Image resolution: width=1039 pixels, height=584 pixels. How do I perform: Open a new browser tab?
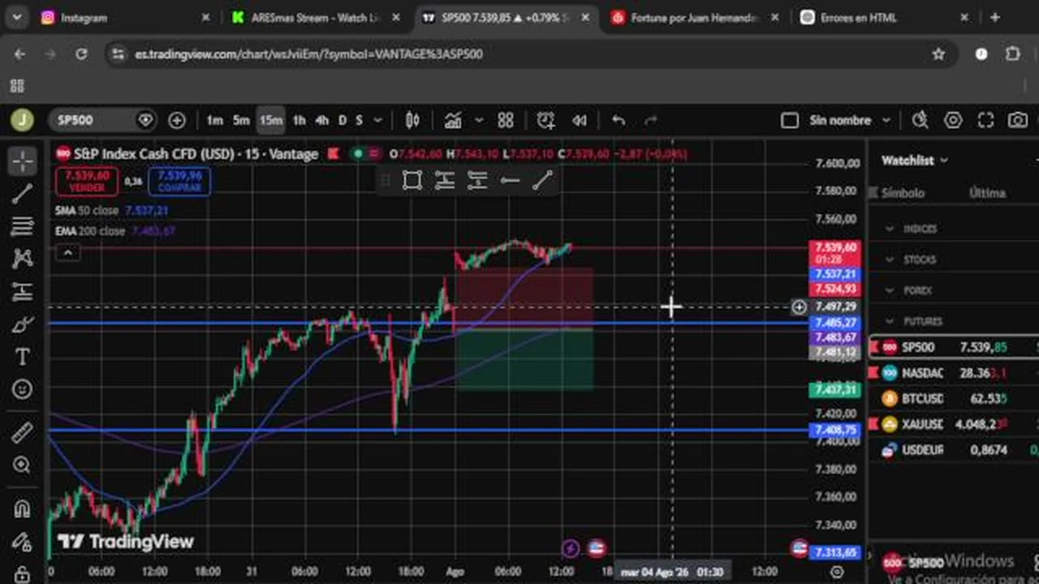tap(995, 17)
